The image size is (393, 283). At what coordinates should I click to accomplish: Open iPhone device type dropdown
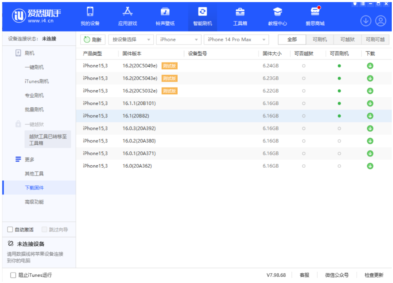coord(179,39)
